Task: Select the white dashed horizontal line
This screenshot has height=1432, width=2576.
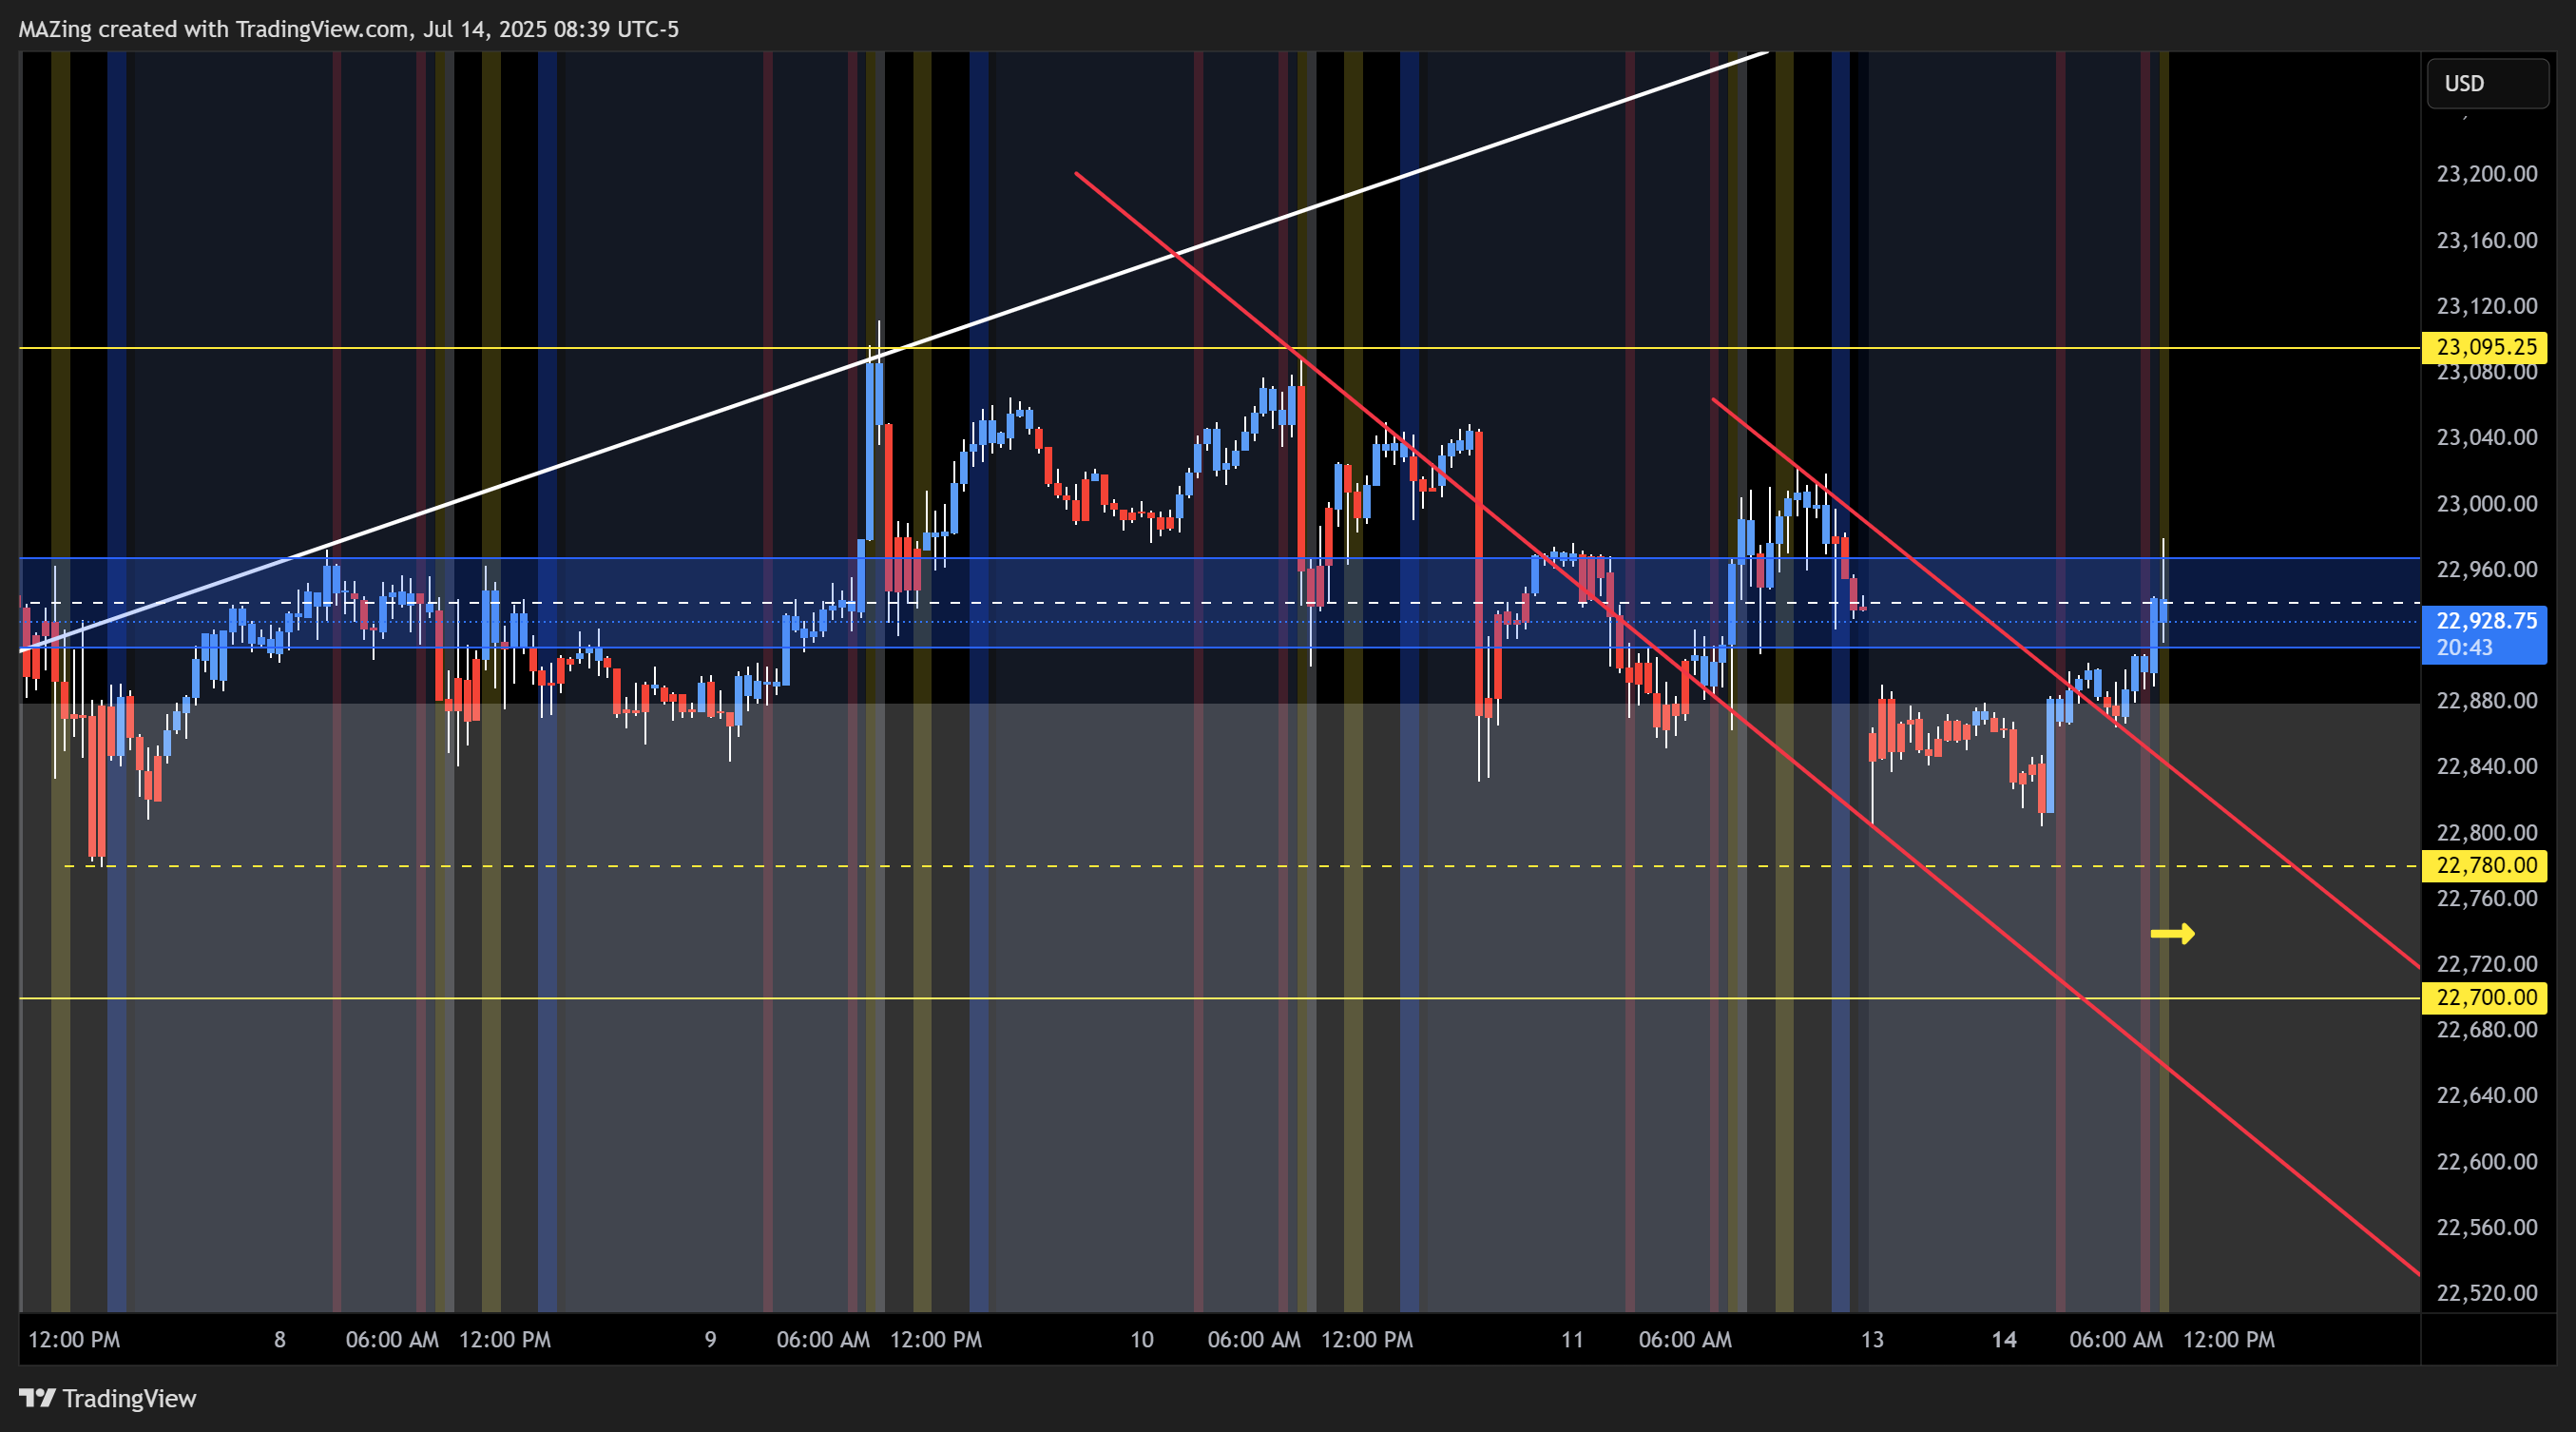Action: click(1220, 603)
